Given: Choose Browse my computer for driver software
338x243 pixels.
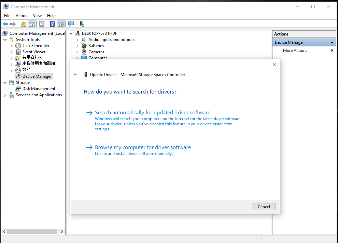Looking at the screenshot, I should [143, 147].
